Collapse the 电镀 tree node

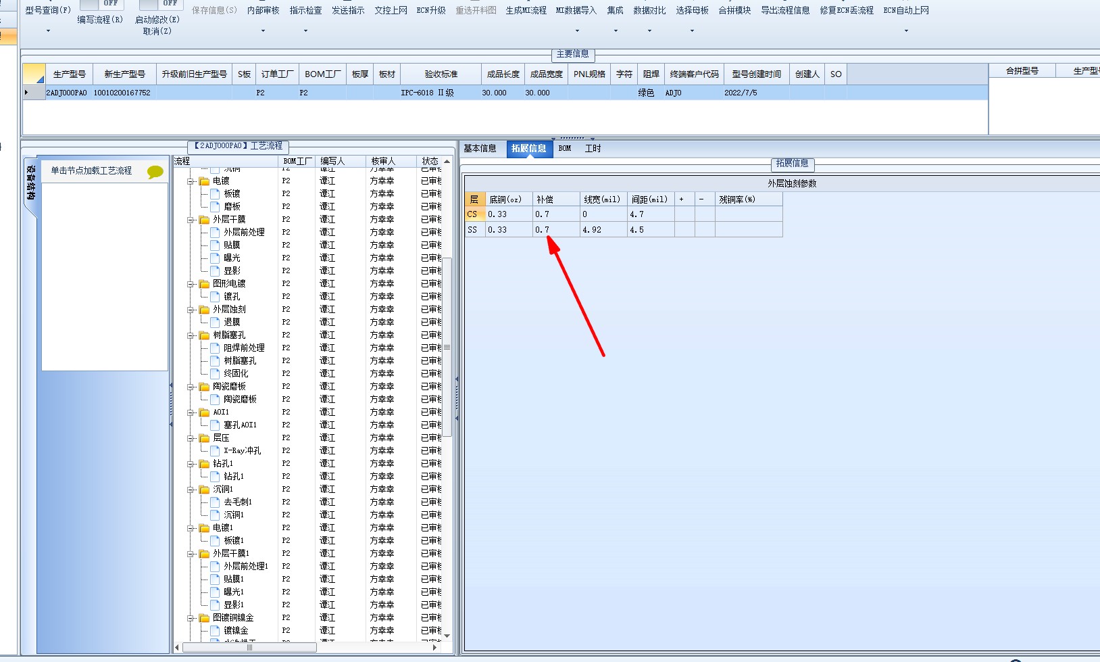coord(191,181)
